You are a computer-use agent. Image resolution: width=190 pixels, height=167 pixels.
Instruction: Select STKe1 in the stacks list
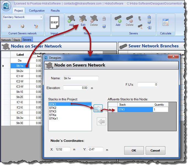[70, 118]
